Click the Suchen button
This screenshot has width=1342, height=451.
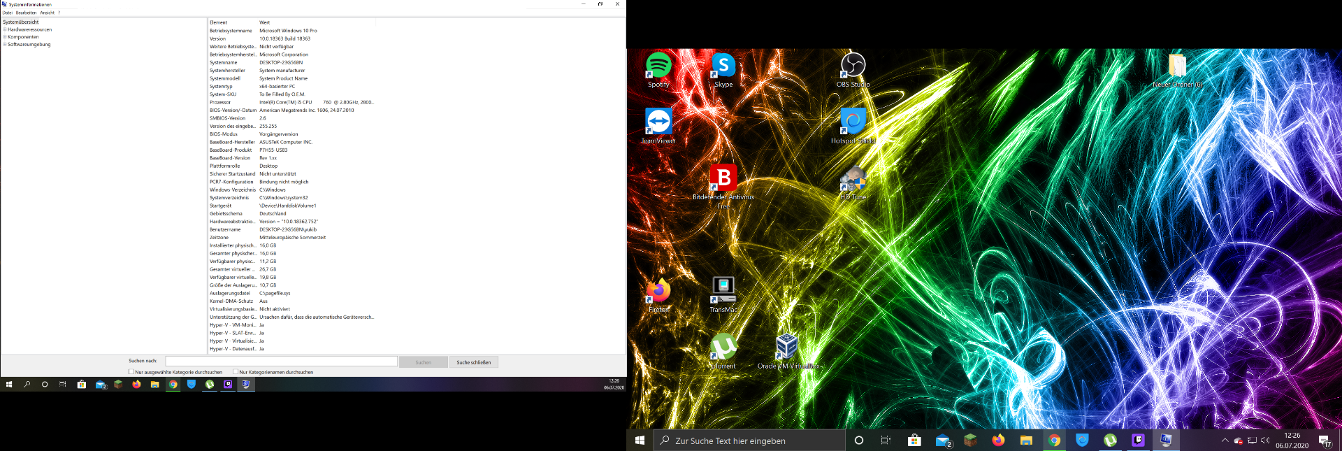point(423,362)
